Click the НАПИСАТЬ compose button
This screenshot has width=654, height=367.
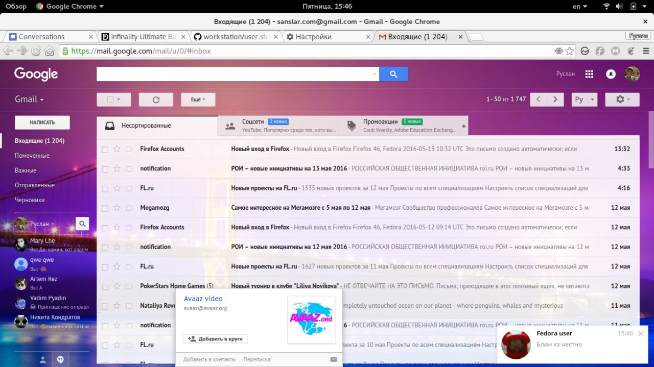coord(42,123)
